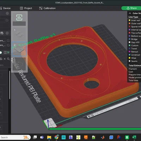Switch to the Project tab
Viewport: 141px width, 141px height.
coord(26,8)
